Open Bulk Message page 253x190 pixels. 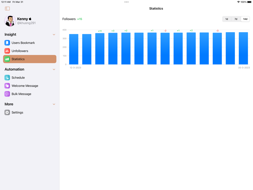click(x=30, y=94)
